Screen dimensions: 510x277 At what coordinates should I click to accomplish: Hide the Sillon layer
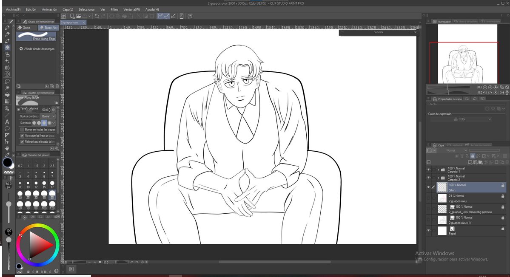(428, 187)
